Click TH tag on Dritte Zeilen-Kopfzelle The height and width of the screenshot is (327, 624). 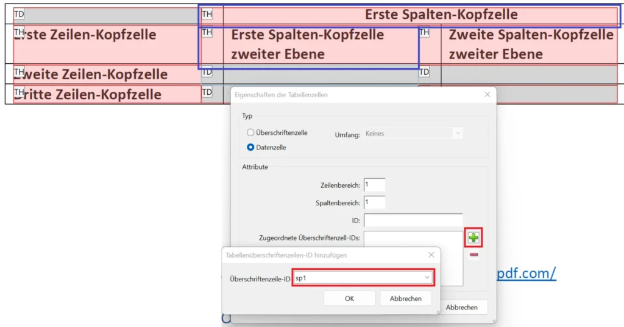tap(19, 92)
